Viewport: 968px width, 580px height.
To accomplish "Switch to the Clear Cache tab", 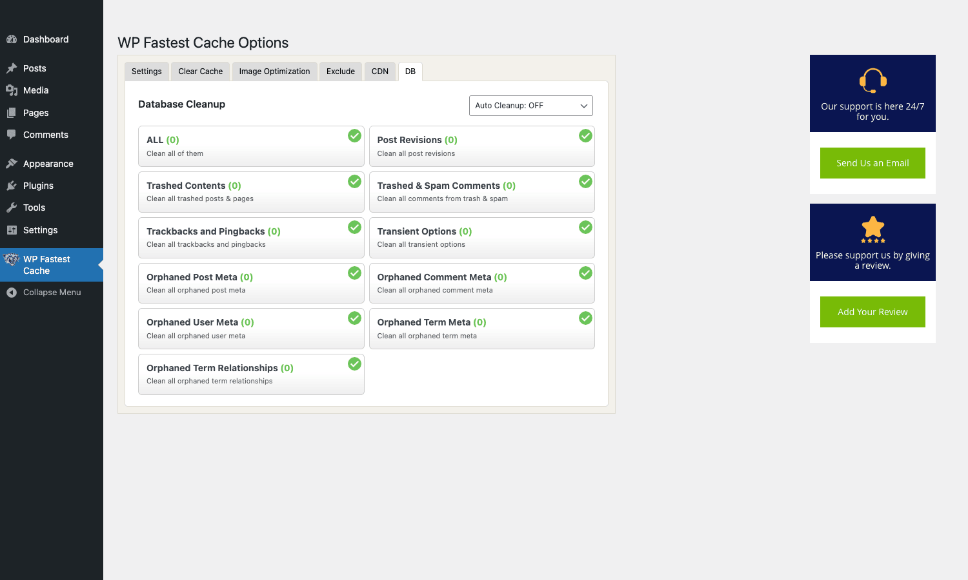I will [x=200, y=72].
